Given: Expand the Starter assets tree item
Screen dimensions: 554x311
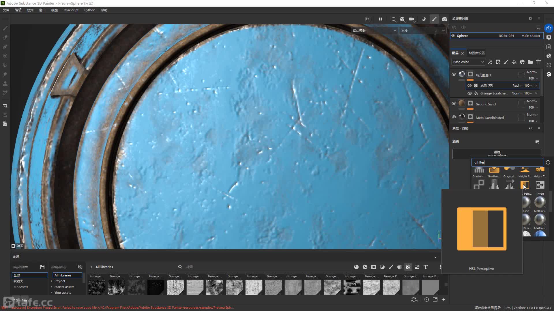Looking at the screenshot, I should [51, 287].
